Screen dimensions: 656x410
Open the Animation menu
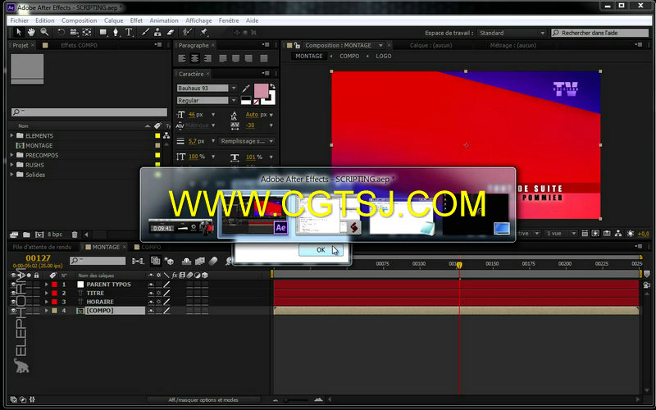coord(164,20)
